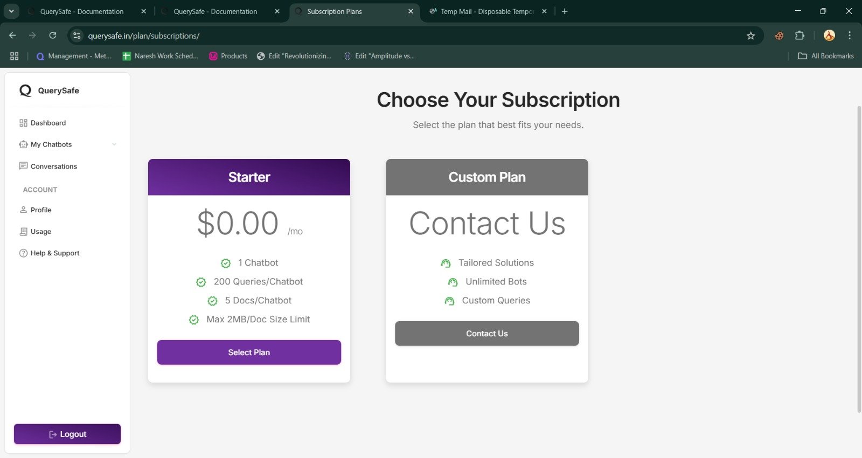
Task: Open the tab search dropdown arrow
Action: (11, 11)
